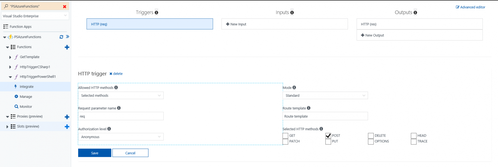Click the Inputs info icon
The image size is (498, 167).
pos(292,13)
